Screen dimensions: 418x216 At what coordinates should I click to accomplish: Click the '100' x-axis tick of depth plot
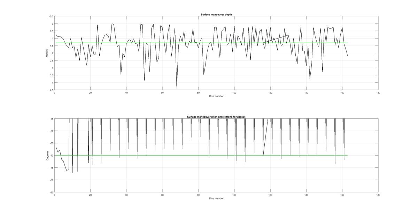234,93
